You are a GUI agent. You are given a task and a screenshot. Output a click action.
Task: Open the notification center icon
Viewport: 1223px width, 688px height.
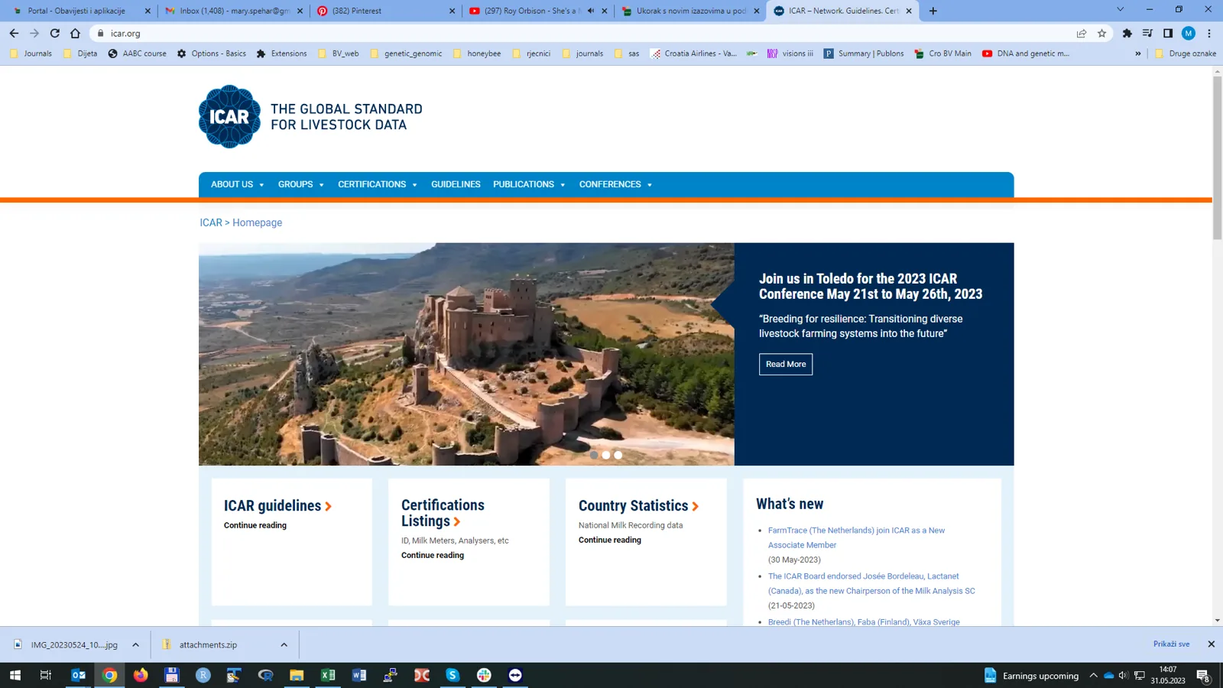coord(1203,676)
